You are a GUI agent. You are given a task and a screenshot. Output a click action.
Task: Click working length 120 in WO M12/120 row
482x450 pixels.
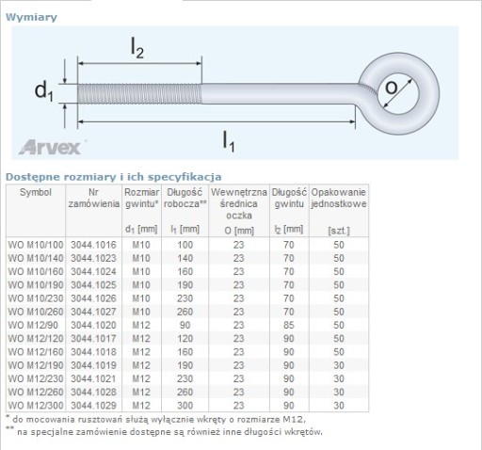185,339
